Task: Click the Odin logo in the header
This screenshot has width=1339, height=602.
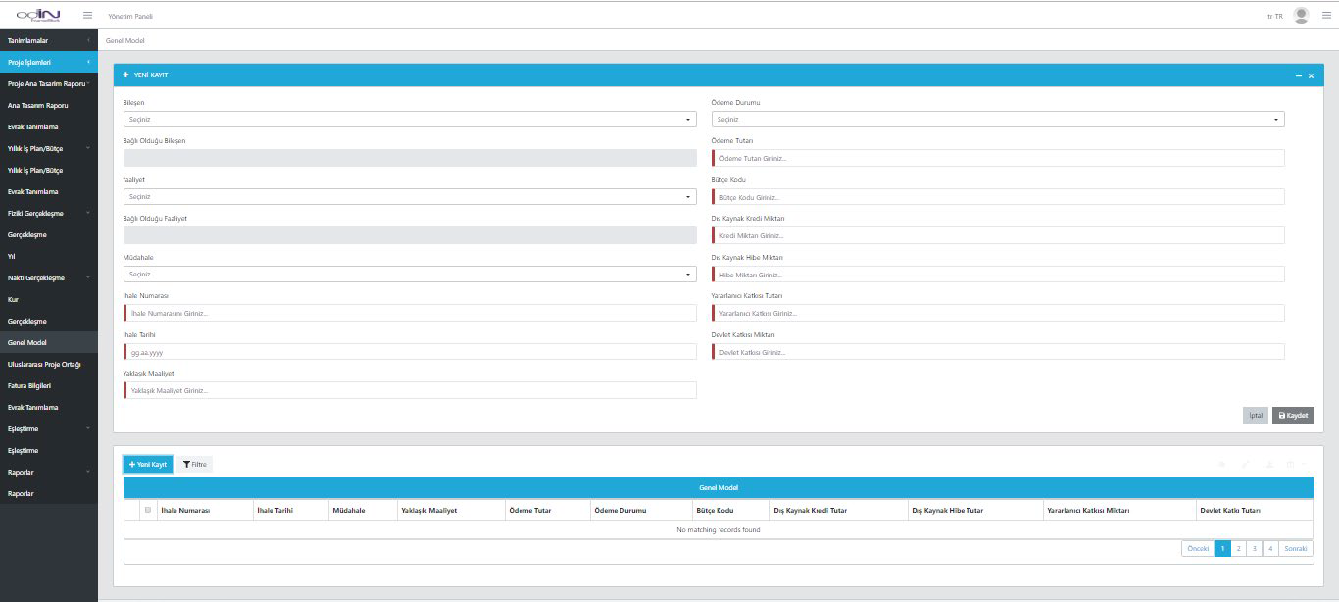Action: tap(39, 15)
